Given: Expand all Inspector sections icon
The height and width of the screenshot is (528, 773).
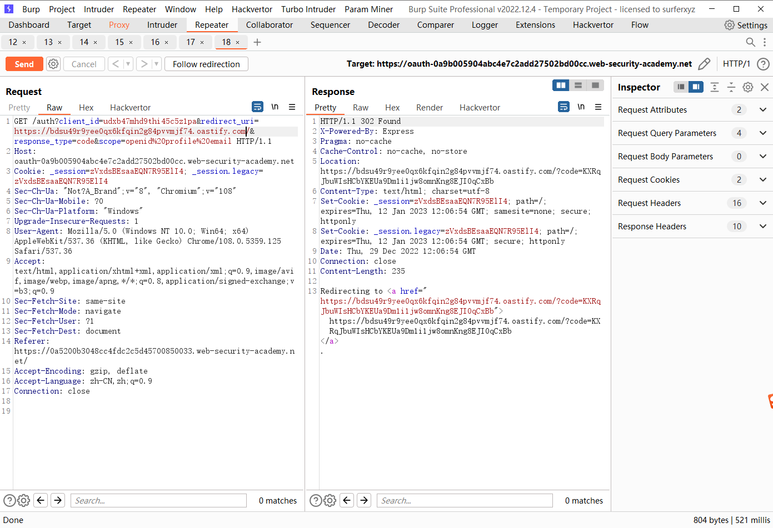Looking at the screenshot, I should coord(715,87).
